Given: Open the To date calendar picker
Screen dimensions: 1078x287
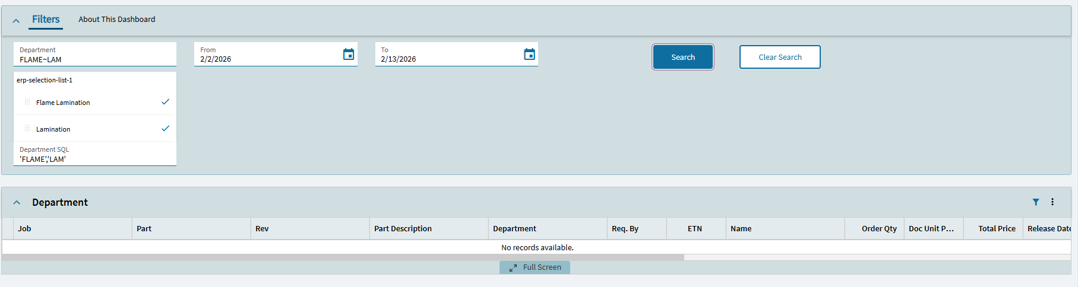Looking at the screenshot, I should pyautogui.click(x=529, y=55).
